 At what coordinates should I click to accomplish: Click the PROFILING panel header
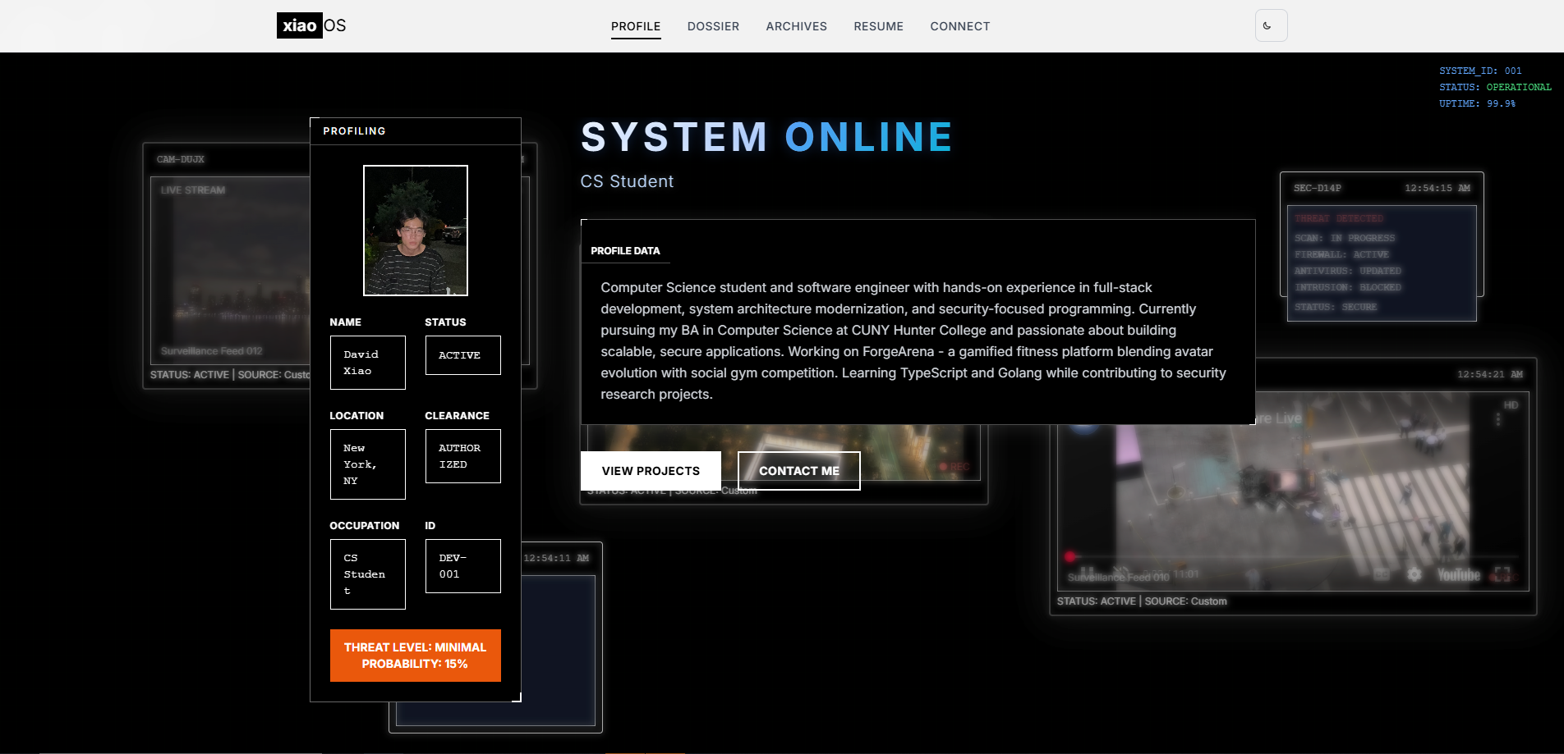point(416,131)
